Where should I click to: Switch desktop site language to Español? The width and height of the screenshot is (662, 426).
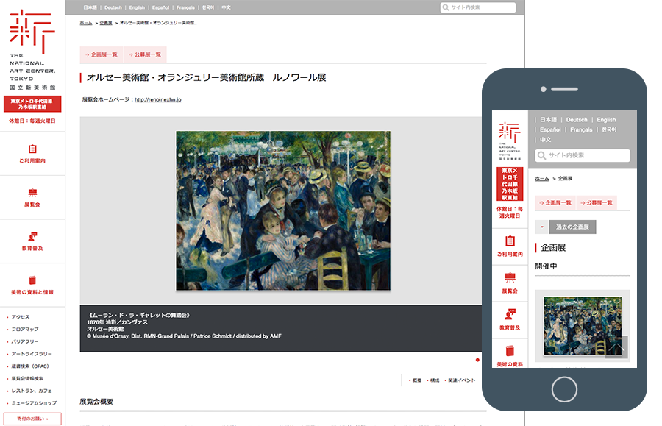tap(161, 7)
